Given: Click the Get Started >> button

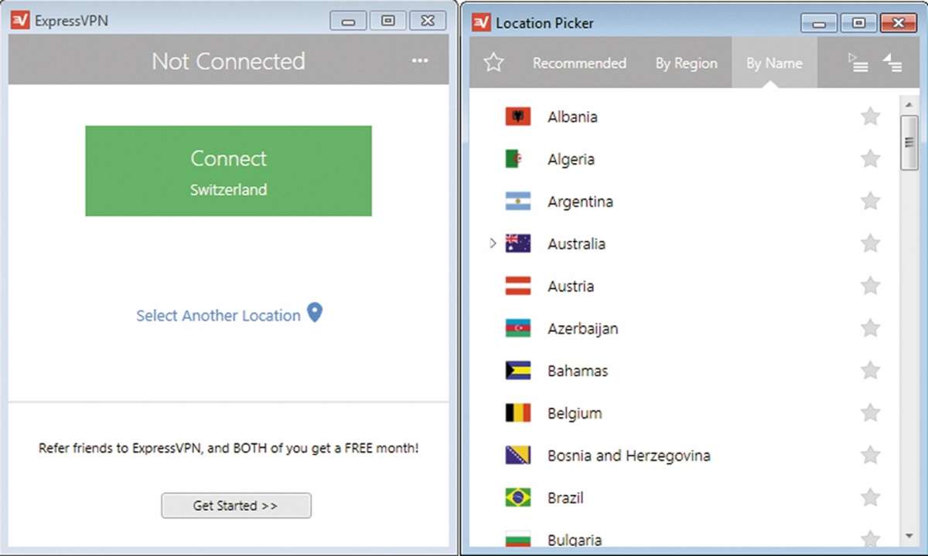Looking at the screenshot, I should [x=236, y=506].
